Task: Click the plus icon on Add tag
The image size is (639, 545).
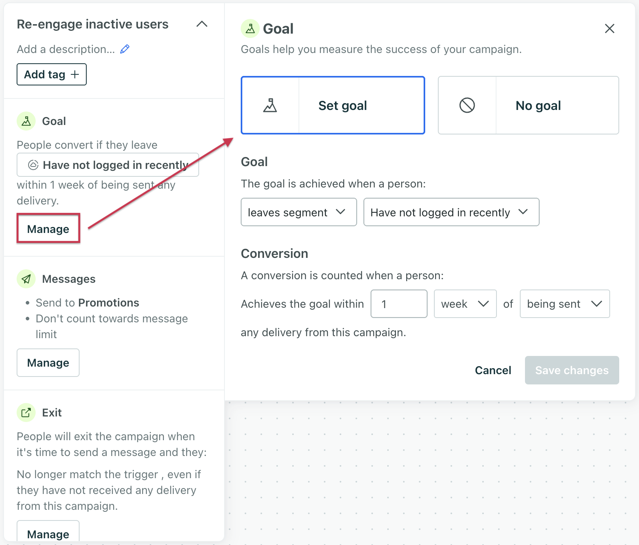Action: click(x=75, y=74)
